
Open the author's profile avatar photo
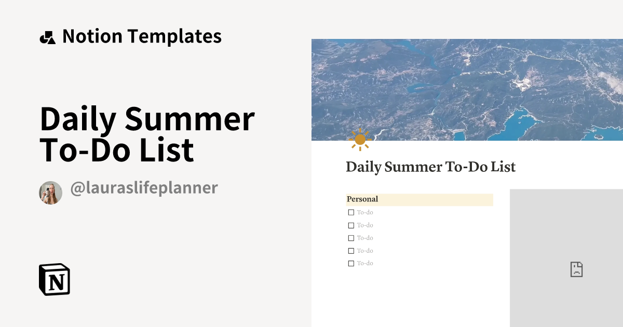50,193
